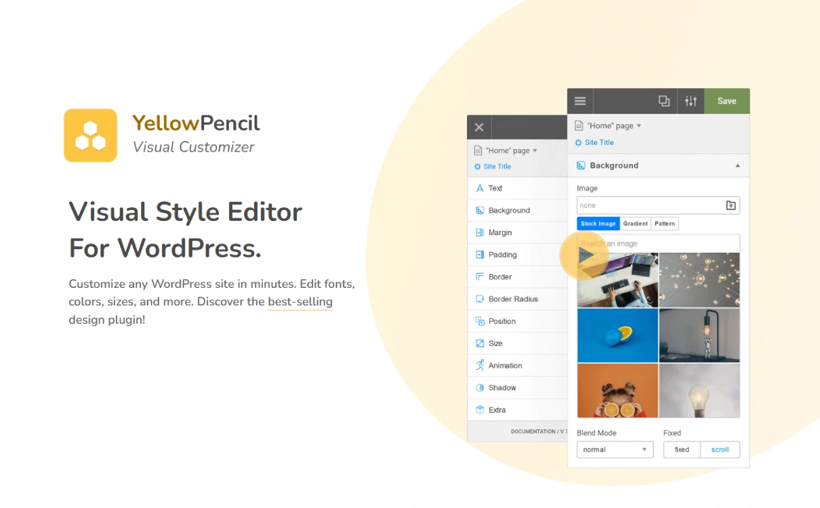Screen dimensions: 820x508
Task: Set Fixed option to scroll
Action: click(x=720, y=450)
